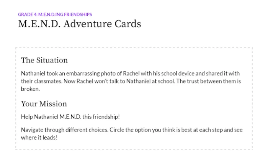Select the M.E.N.D. text in main title
The height and width of the screenshot is (151, 268).
[39, 24]
